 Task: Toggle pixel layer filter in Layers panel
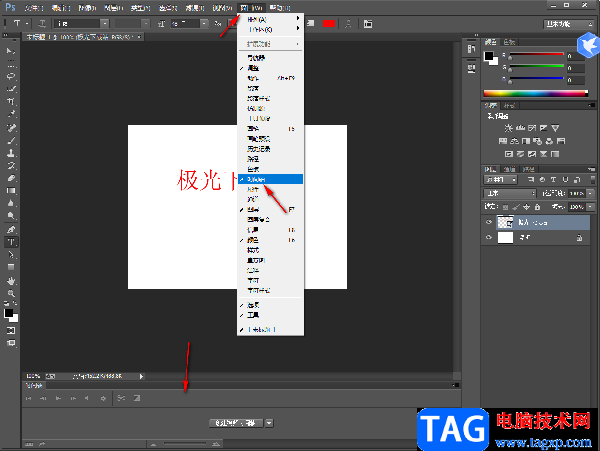(531, 180)
